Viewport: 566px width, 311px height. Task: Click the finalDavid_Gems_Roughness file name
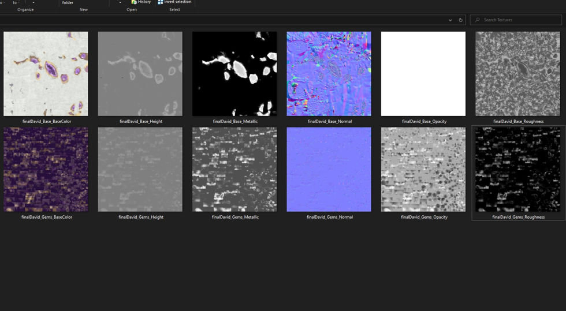tap(519, 217)
